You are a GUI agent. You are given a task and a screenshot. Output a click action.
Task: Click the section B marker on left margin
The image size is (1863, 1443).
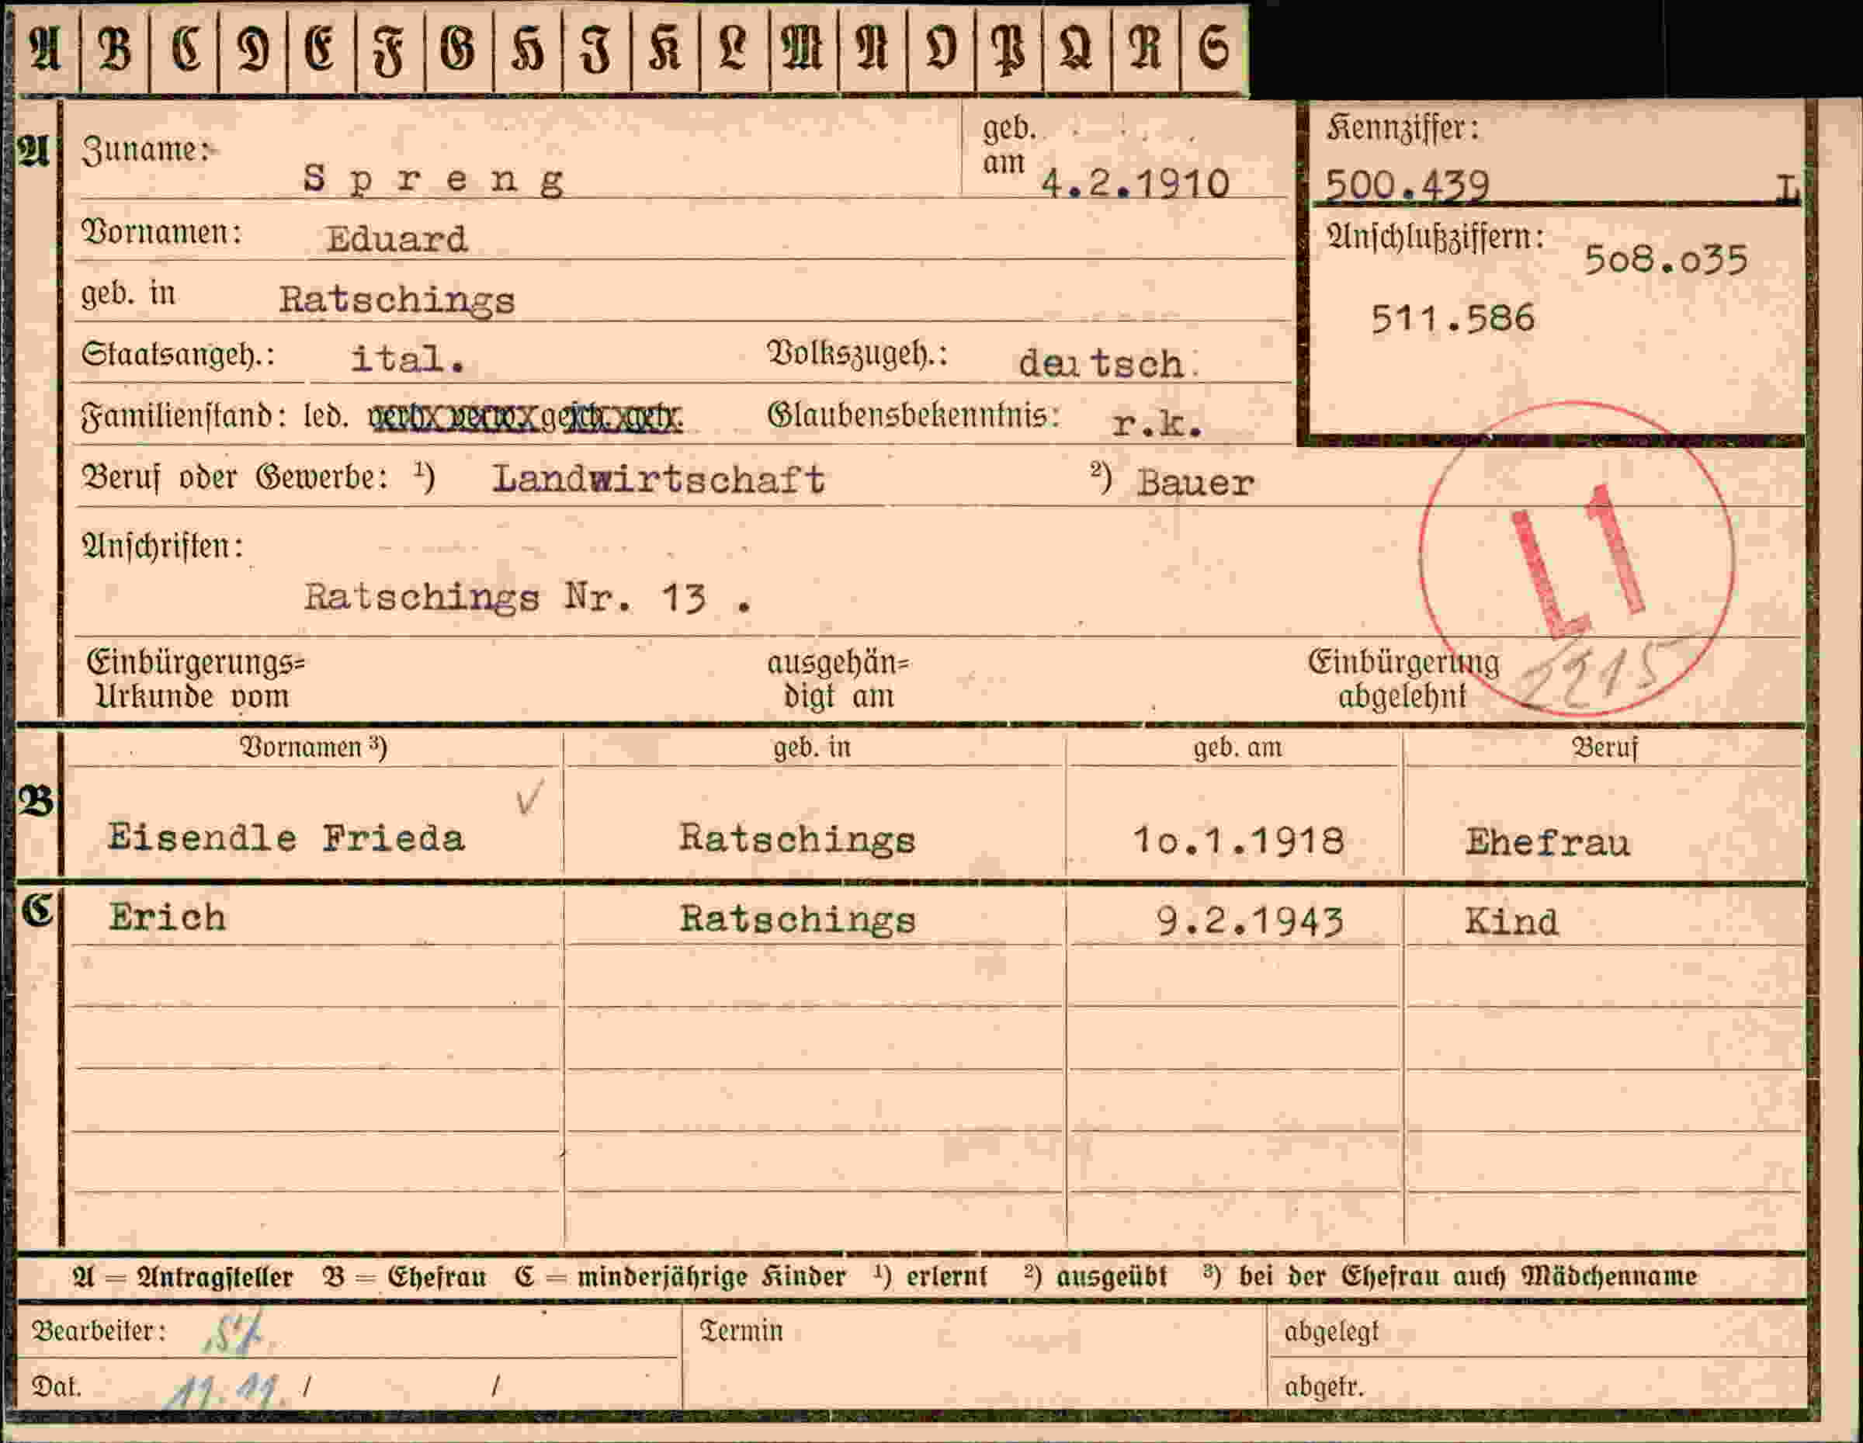pos(36,801)
